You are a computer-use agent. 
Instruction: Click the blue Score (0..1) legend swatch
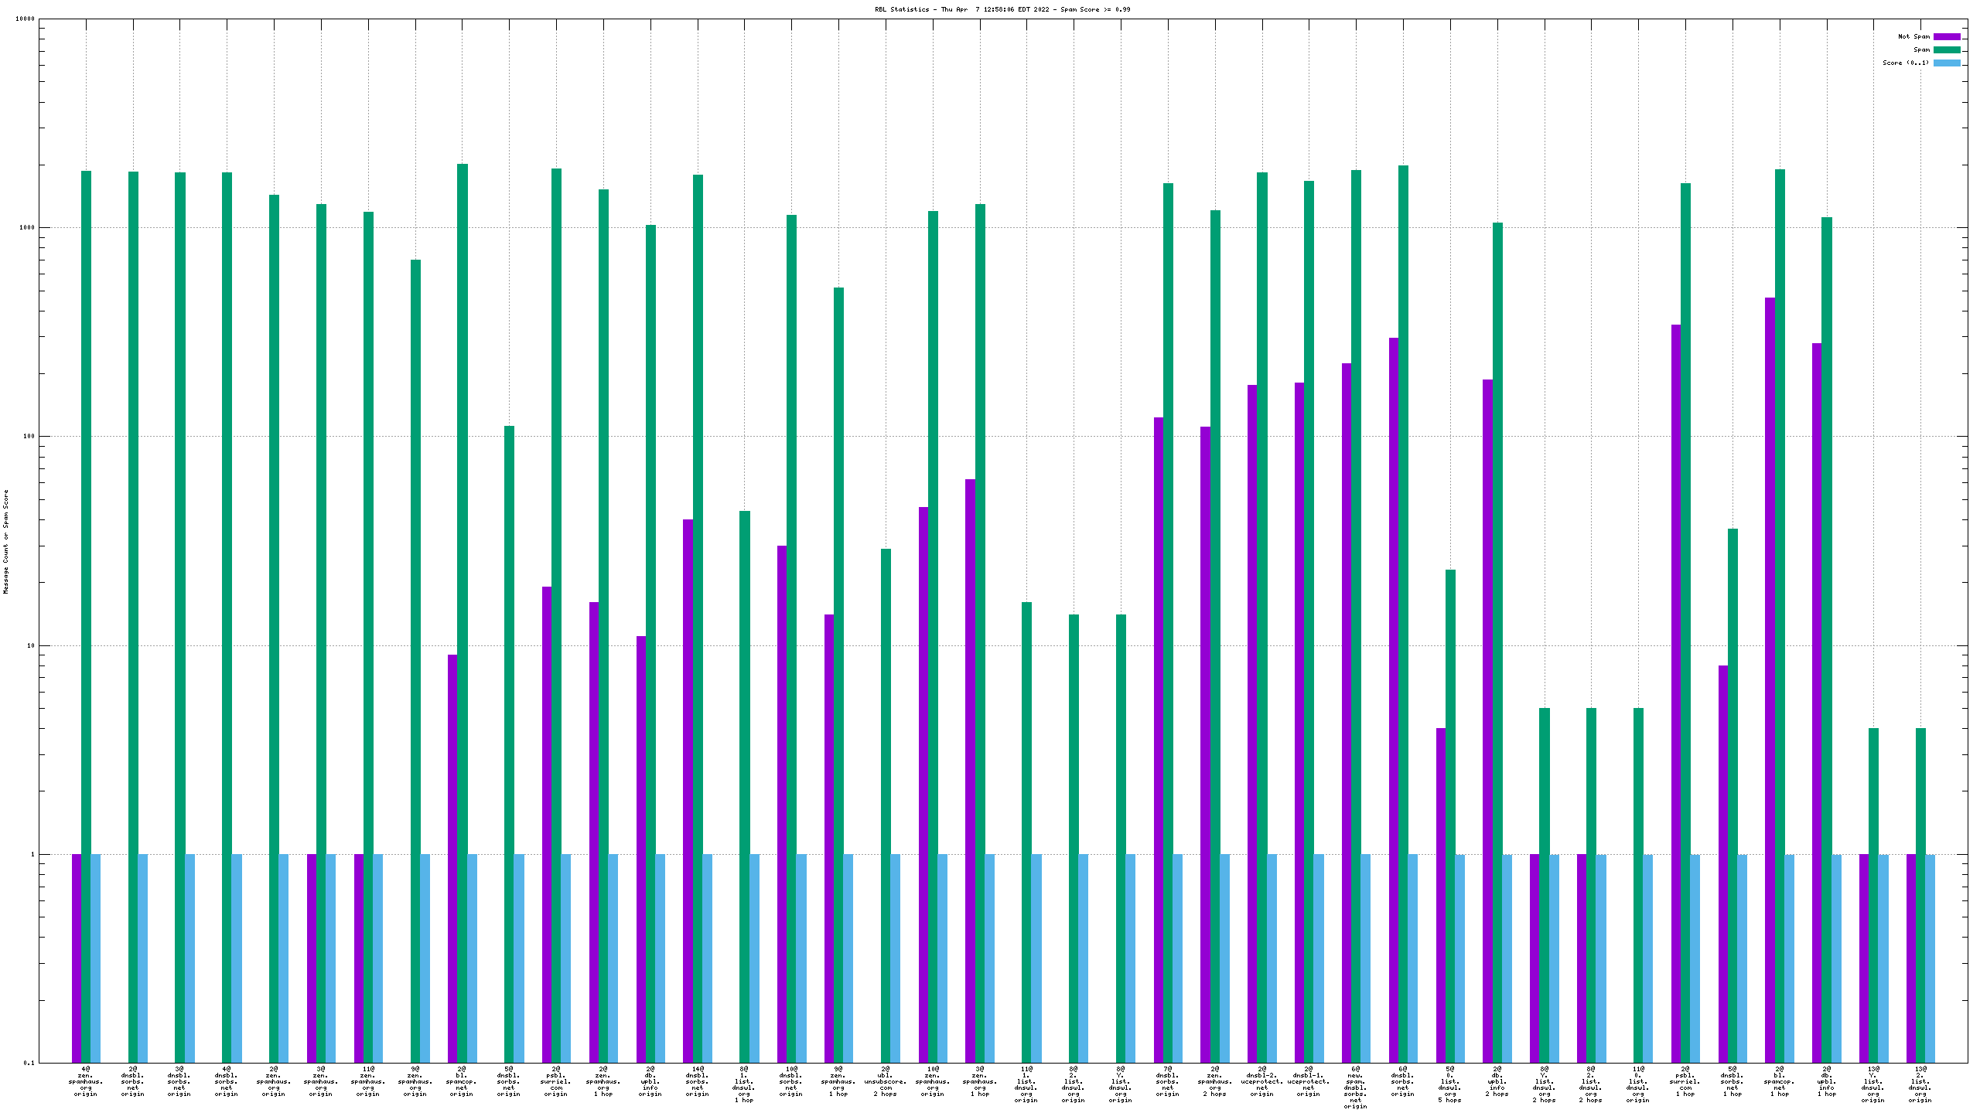[1947, 63]
